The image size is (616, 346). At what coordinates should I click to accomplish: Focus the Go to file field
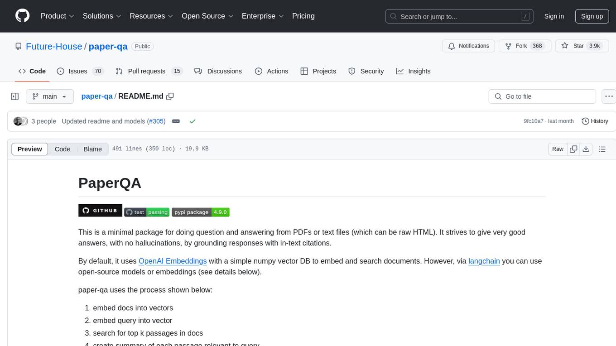tap(542, 96)
